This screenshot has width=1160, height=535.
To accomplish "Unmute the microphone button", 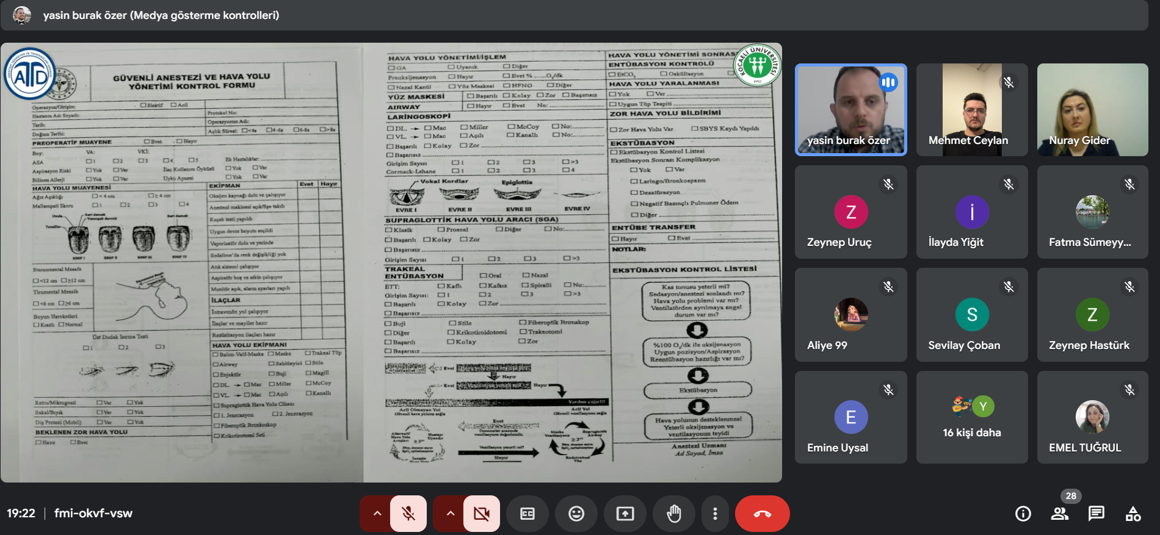I will pos(408,514).
